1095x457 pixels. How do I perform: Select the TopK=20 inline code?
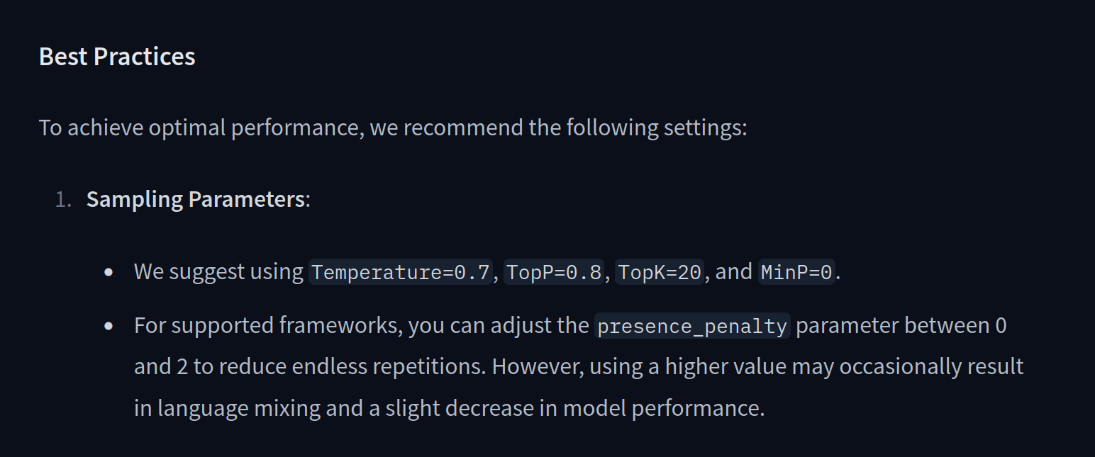pos(660,272)
